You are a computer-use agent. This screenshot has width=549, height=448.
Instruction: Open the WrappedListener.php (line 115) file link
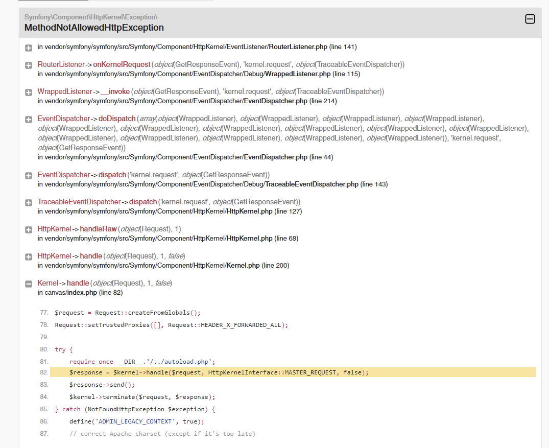[199, 74]
